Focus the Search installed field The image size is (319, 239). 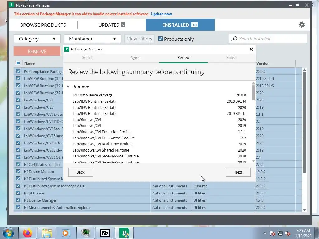(x=268, y=39)
